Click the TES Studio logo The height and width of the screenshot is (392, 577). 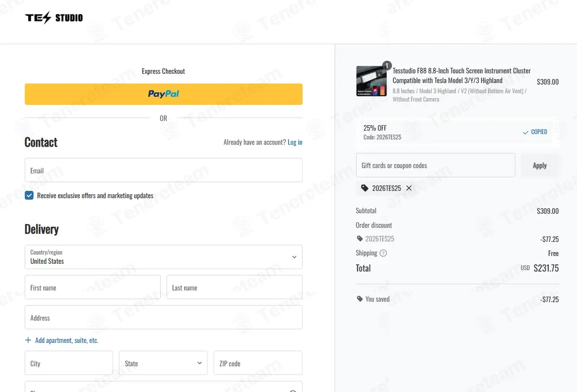pyautogui.click(x=54, y=17)
